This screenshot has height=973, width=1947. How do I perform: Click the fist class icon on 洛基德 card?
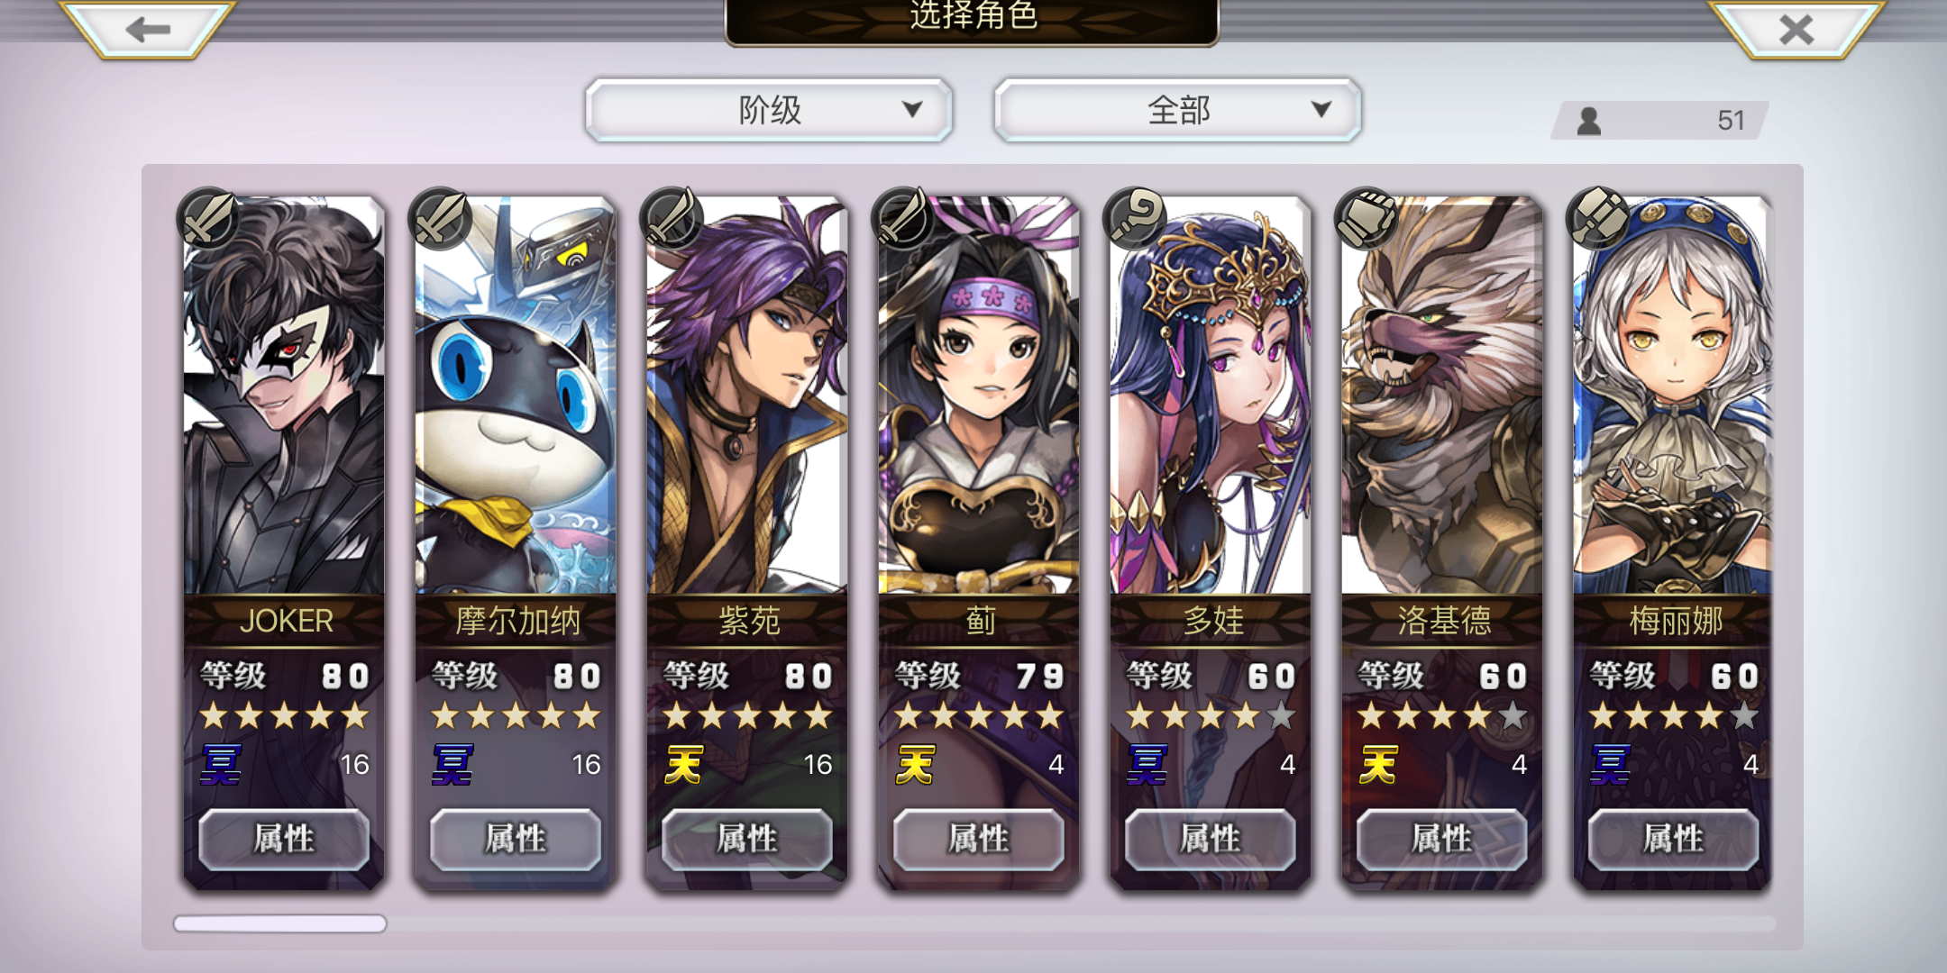[x=1367, y=219]
